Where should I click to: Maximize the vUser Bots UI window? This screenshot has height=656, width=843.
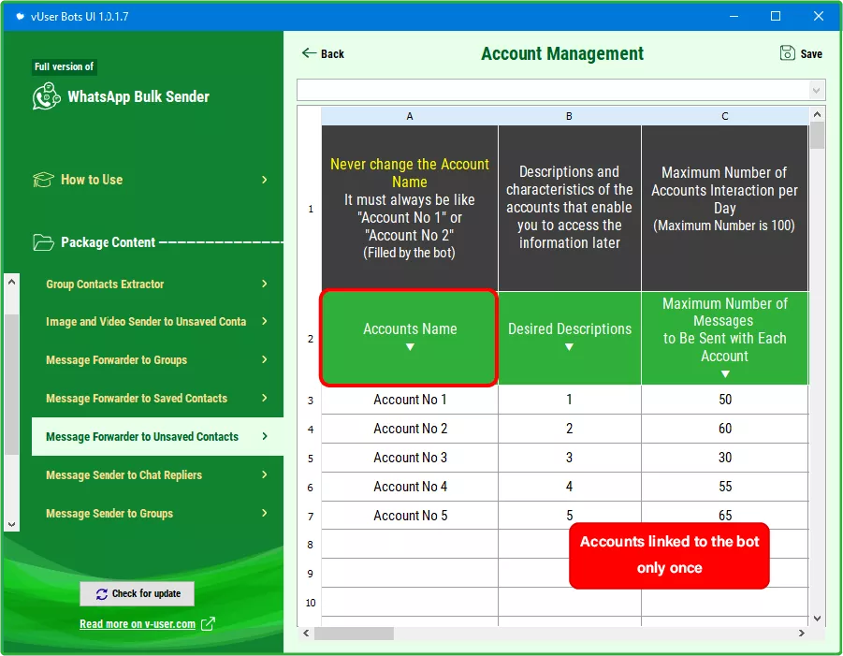tap(776, 16)
